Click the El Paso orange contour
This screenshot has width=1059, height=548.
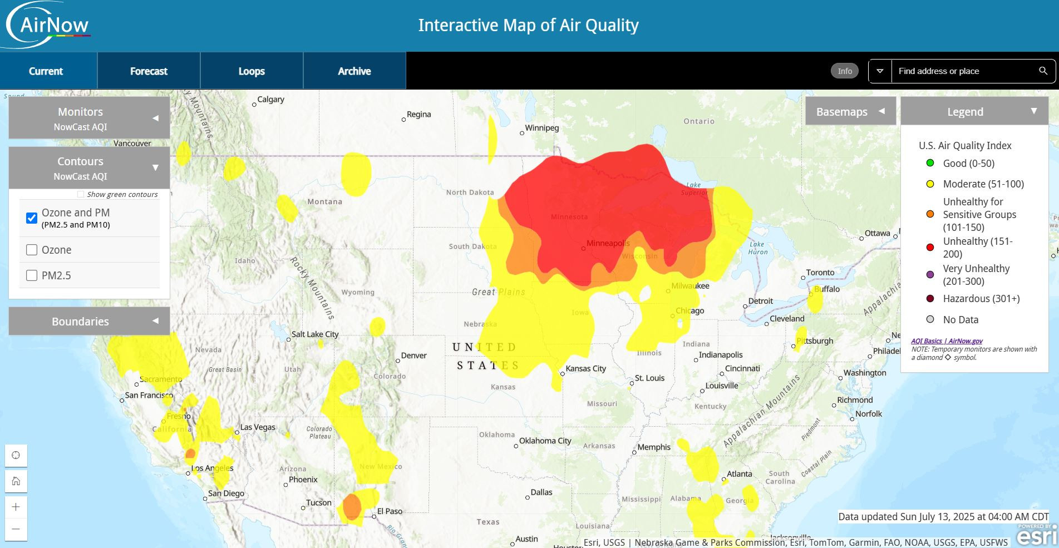coord(352,506)
